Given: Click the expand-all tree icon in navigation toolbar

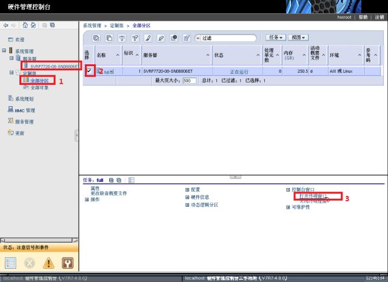Looking at the screenshot, I should (44, 25).
